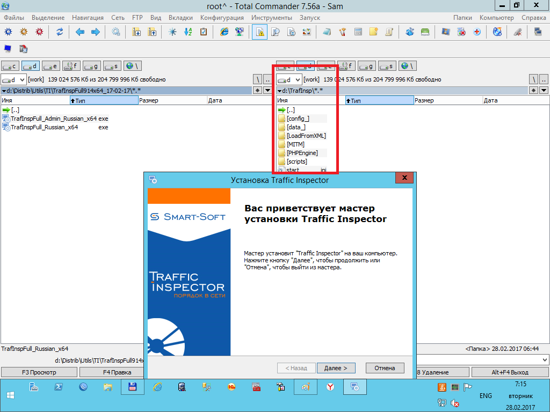Viewport: 550px width, 412px height.
Task: Open PowerShell from the taskbar
Action: point(59,387)
